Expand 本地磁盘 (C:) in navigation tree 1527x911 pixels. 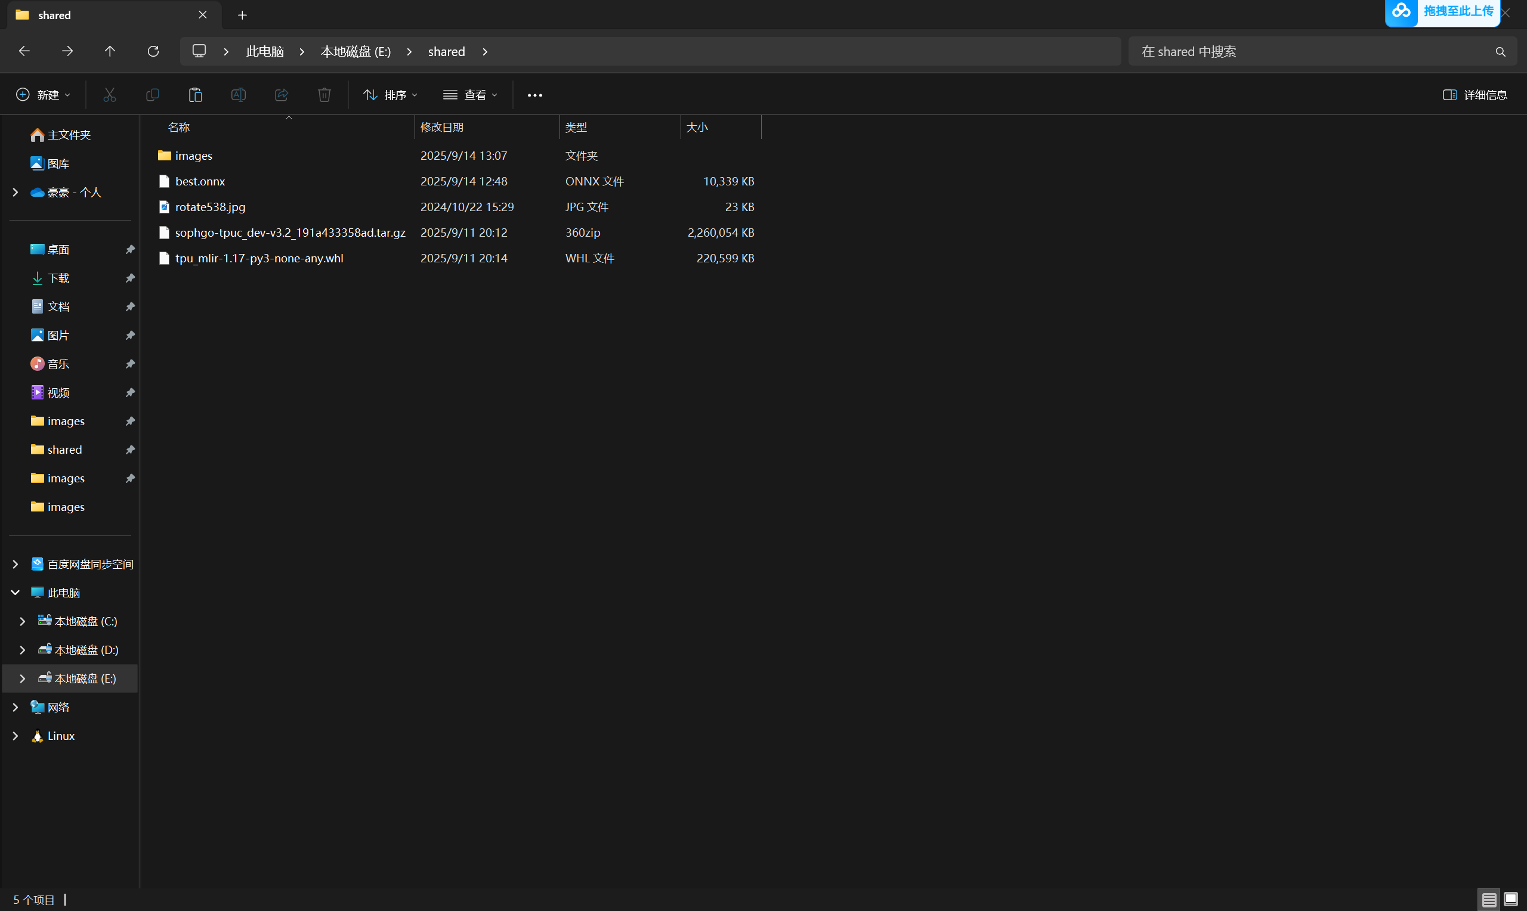[23, 621]
